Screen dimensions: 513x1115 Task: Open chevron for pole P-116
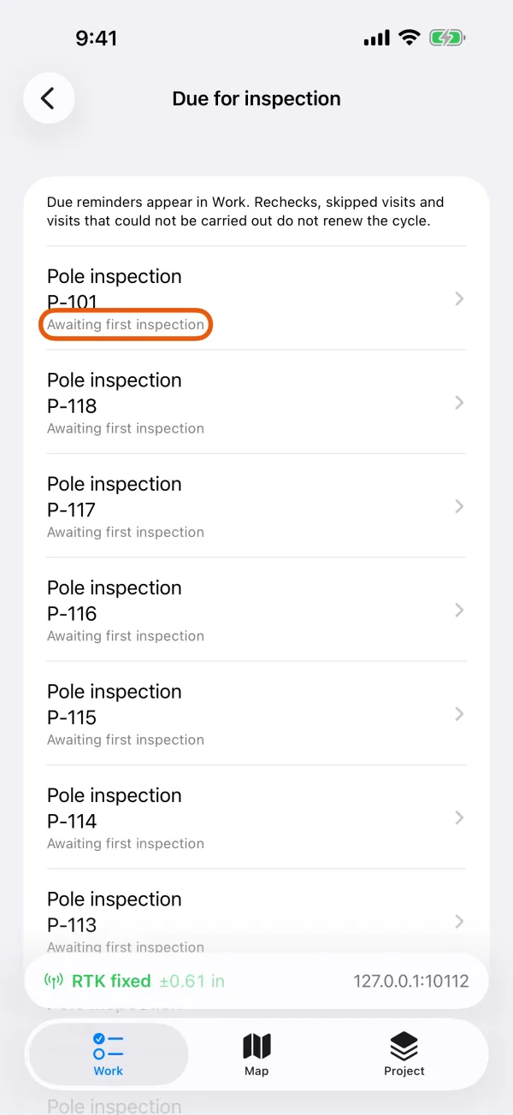coord(459,610)
